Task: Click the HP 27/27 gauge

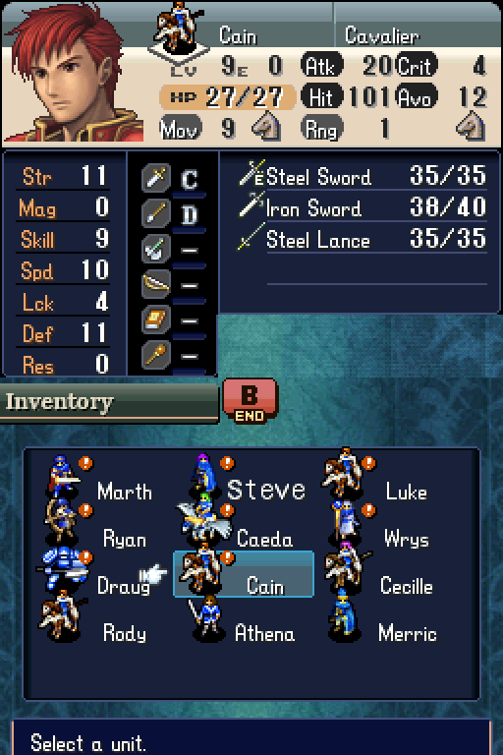Action: pos(227,97)
